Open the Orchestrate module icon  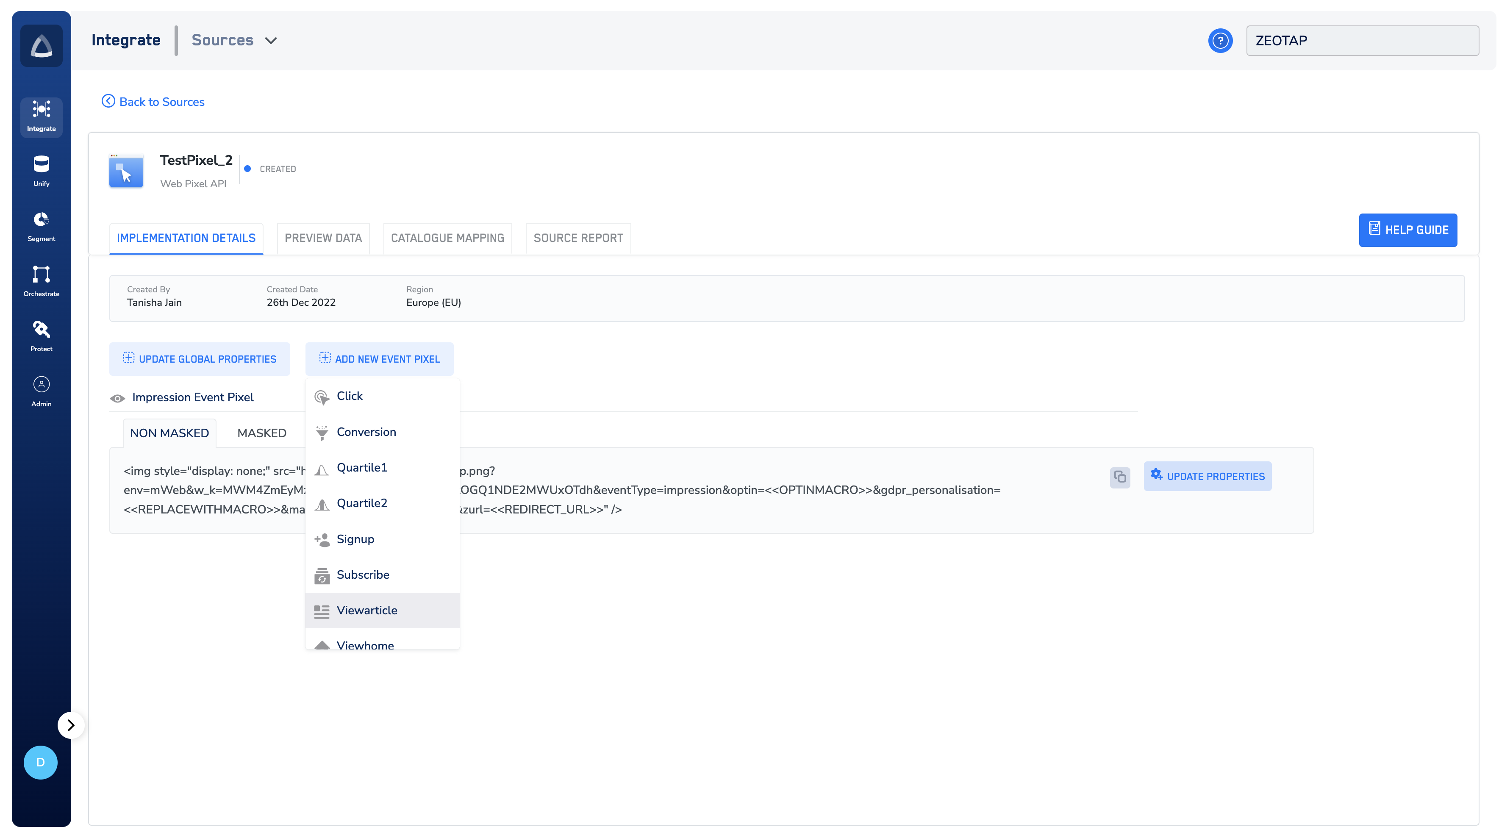(x=42, y=280)
